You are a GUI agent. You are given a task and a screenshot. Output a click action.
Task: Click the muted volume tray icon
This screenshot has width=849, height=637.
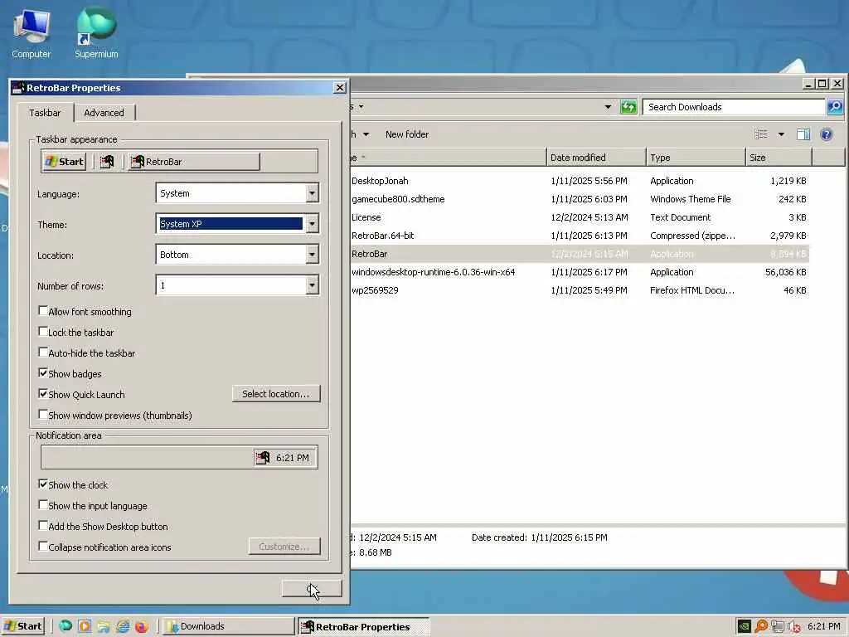click(794, 626)
